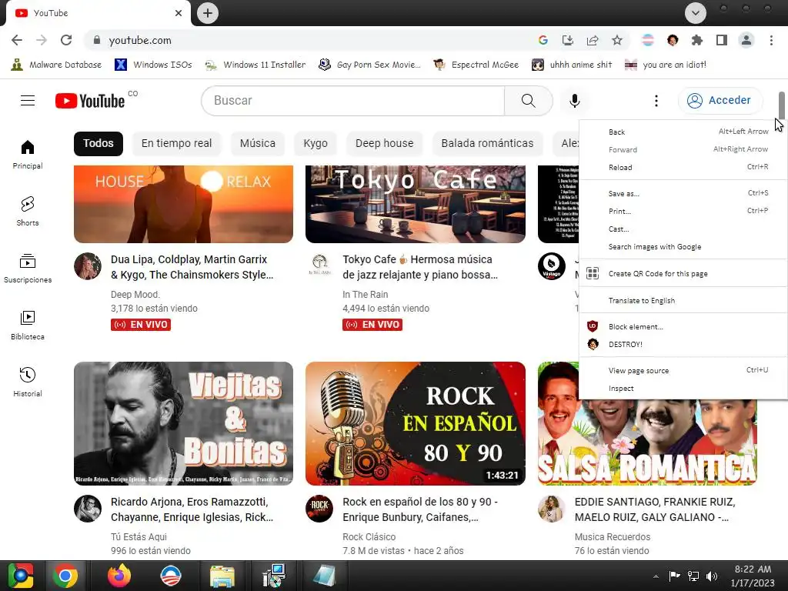Select Create QR Code for this page

point(683,273)
